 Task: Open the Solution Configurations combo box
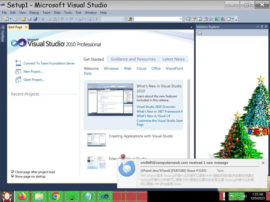[112, 19]
